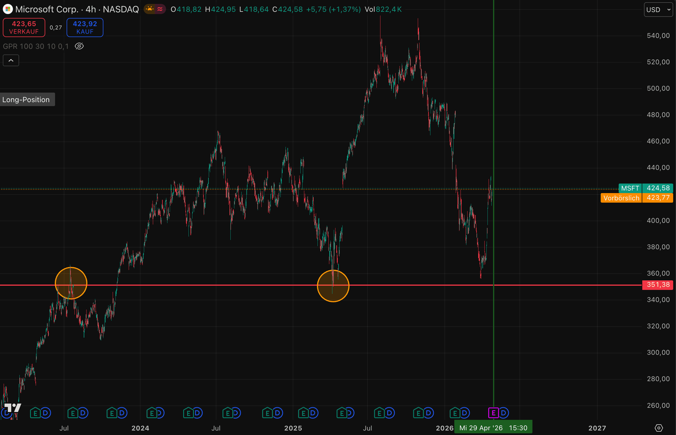Screen dimensions: 676x435
Task: Click the purple upcoming earnings E marker
Action: coord(493,413)
